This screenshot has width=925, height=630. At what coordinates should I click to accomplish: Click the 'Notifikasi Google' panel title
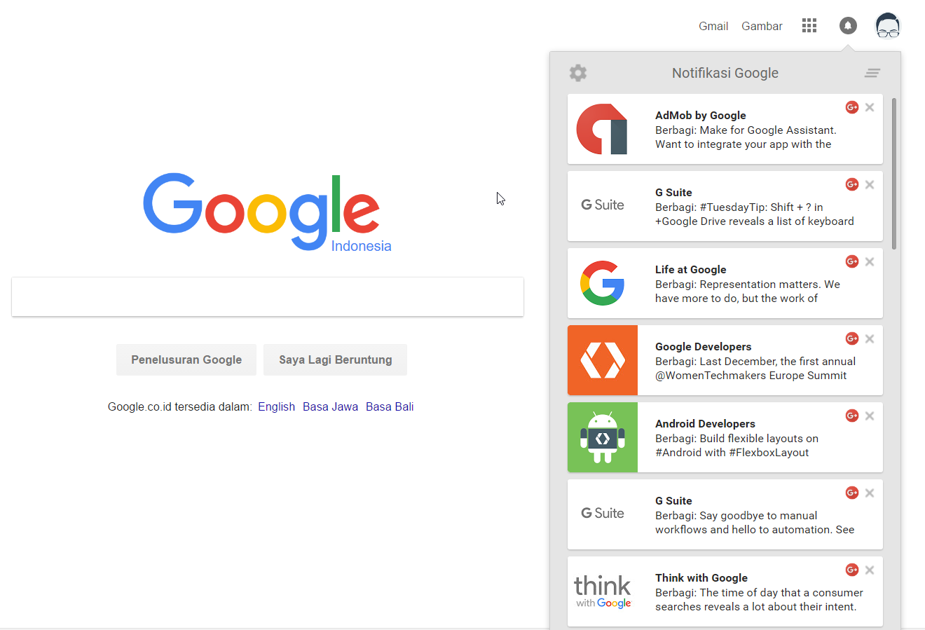click(x=725, y=73)
